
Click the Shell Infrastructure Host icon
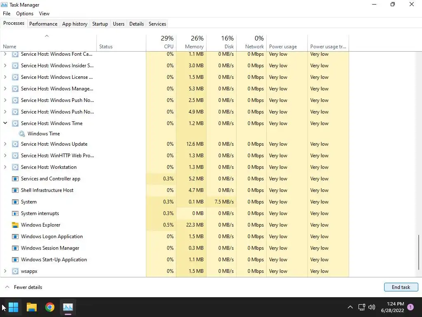click(x=15, y=190)
